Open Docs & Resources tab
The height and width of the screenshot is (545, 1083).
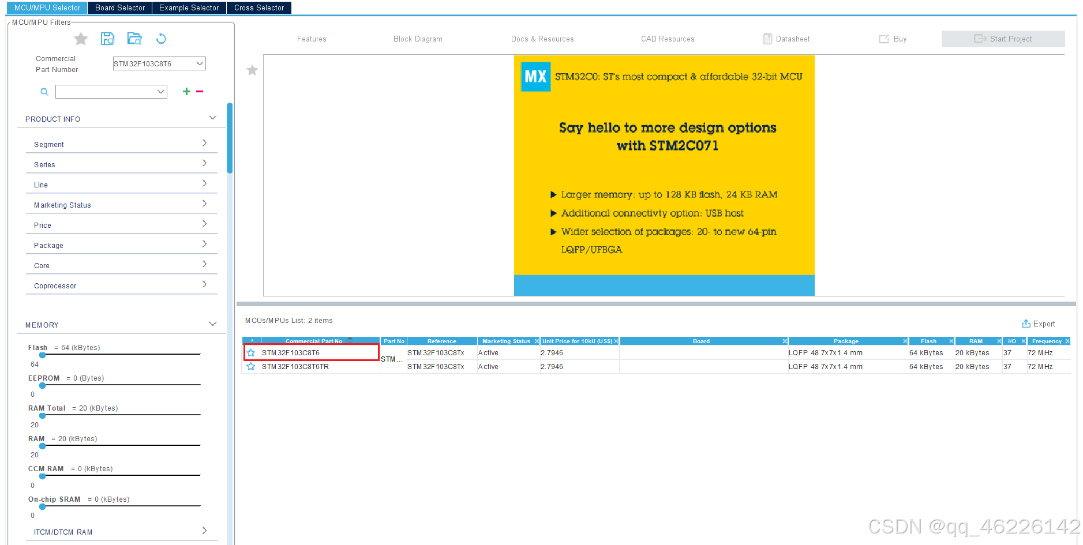542,39
